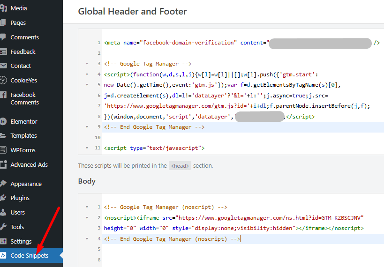
Task: Click the Facebook Comments icon
Action: (x=3, y=95)
